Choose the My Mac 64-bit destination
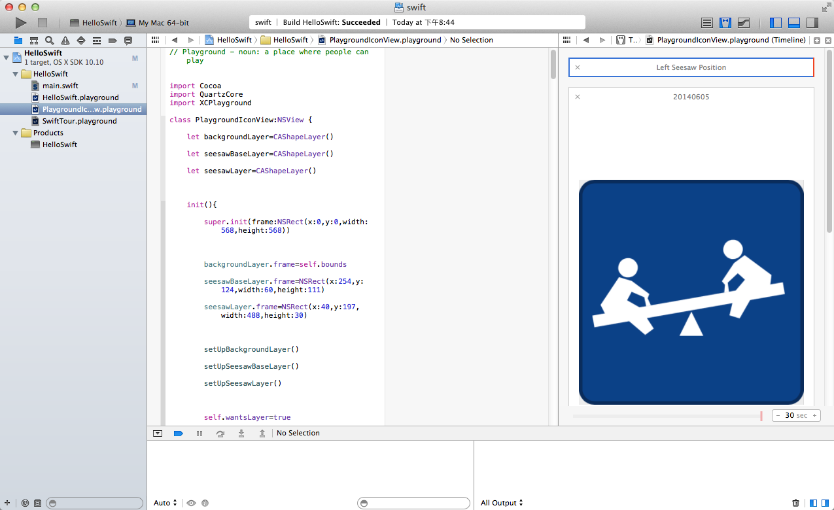This screenshot has width=834, height=510. pyautogui.click(x=158, y=23)
